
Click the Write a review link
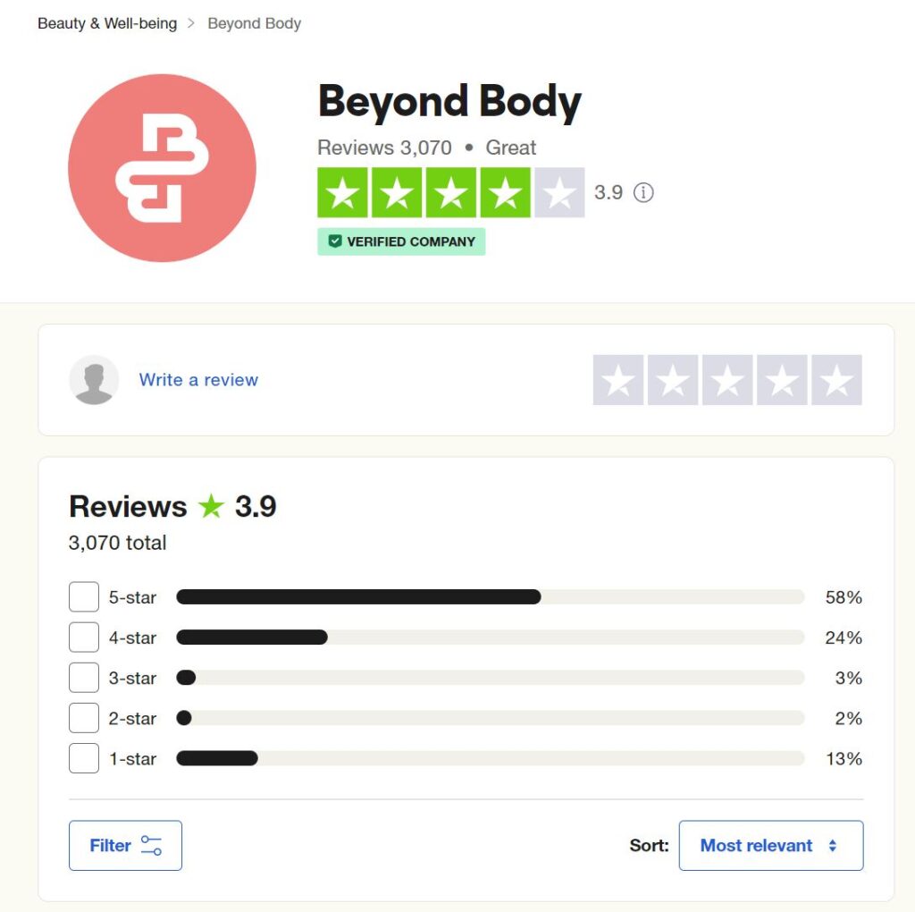(x=198, y=380)
